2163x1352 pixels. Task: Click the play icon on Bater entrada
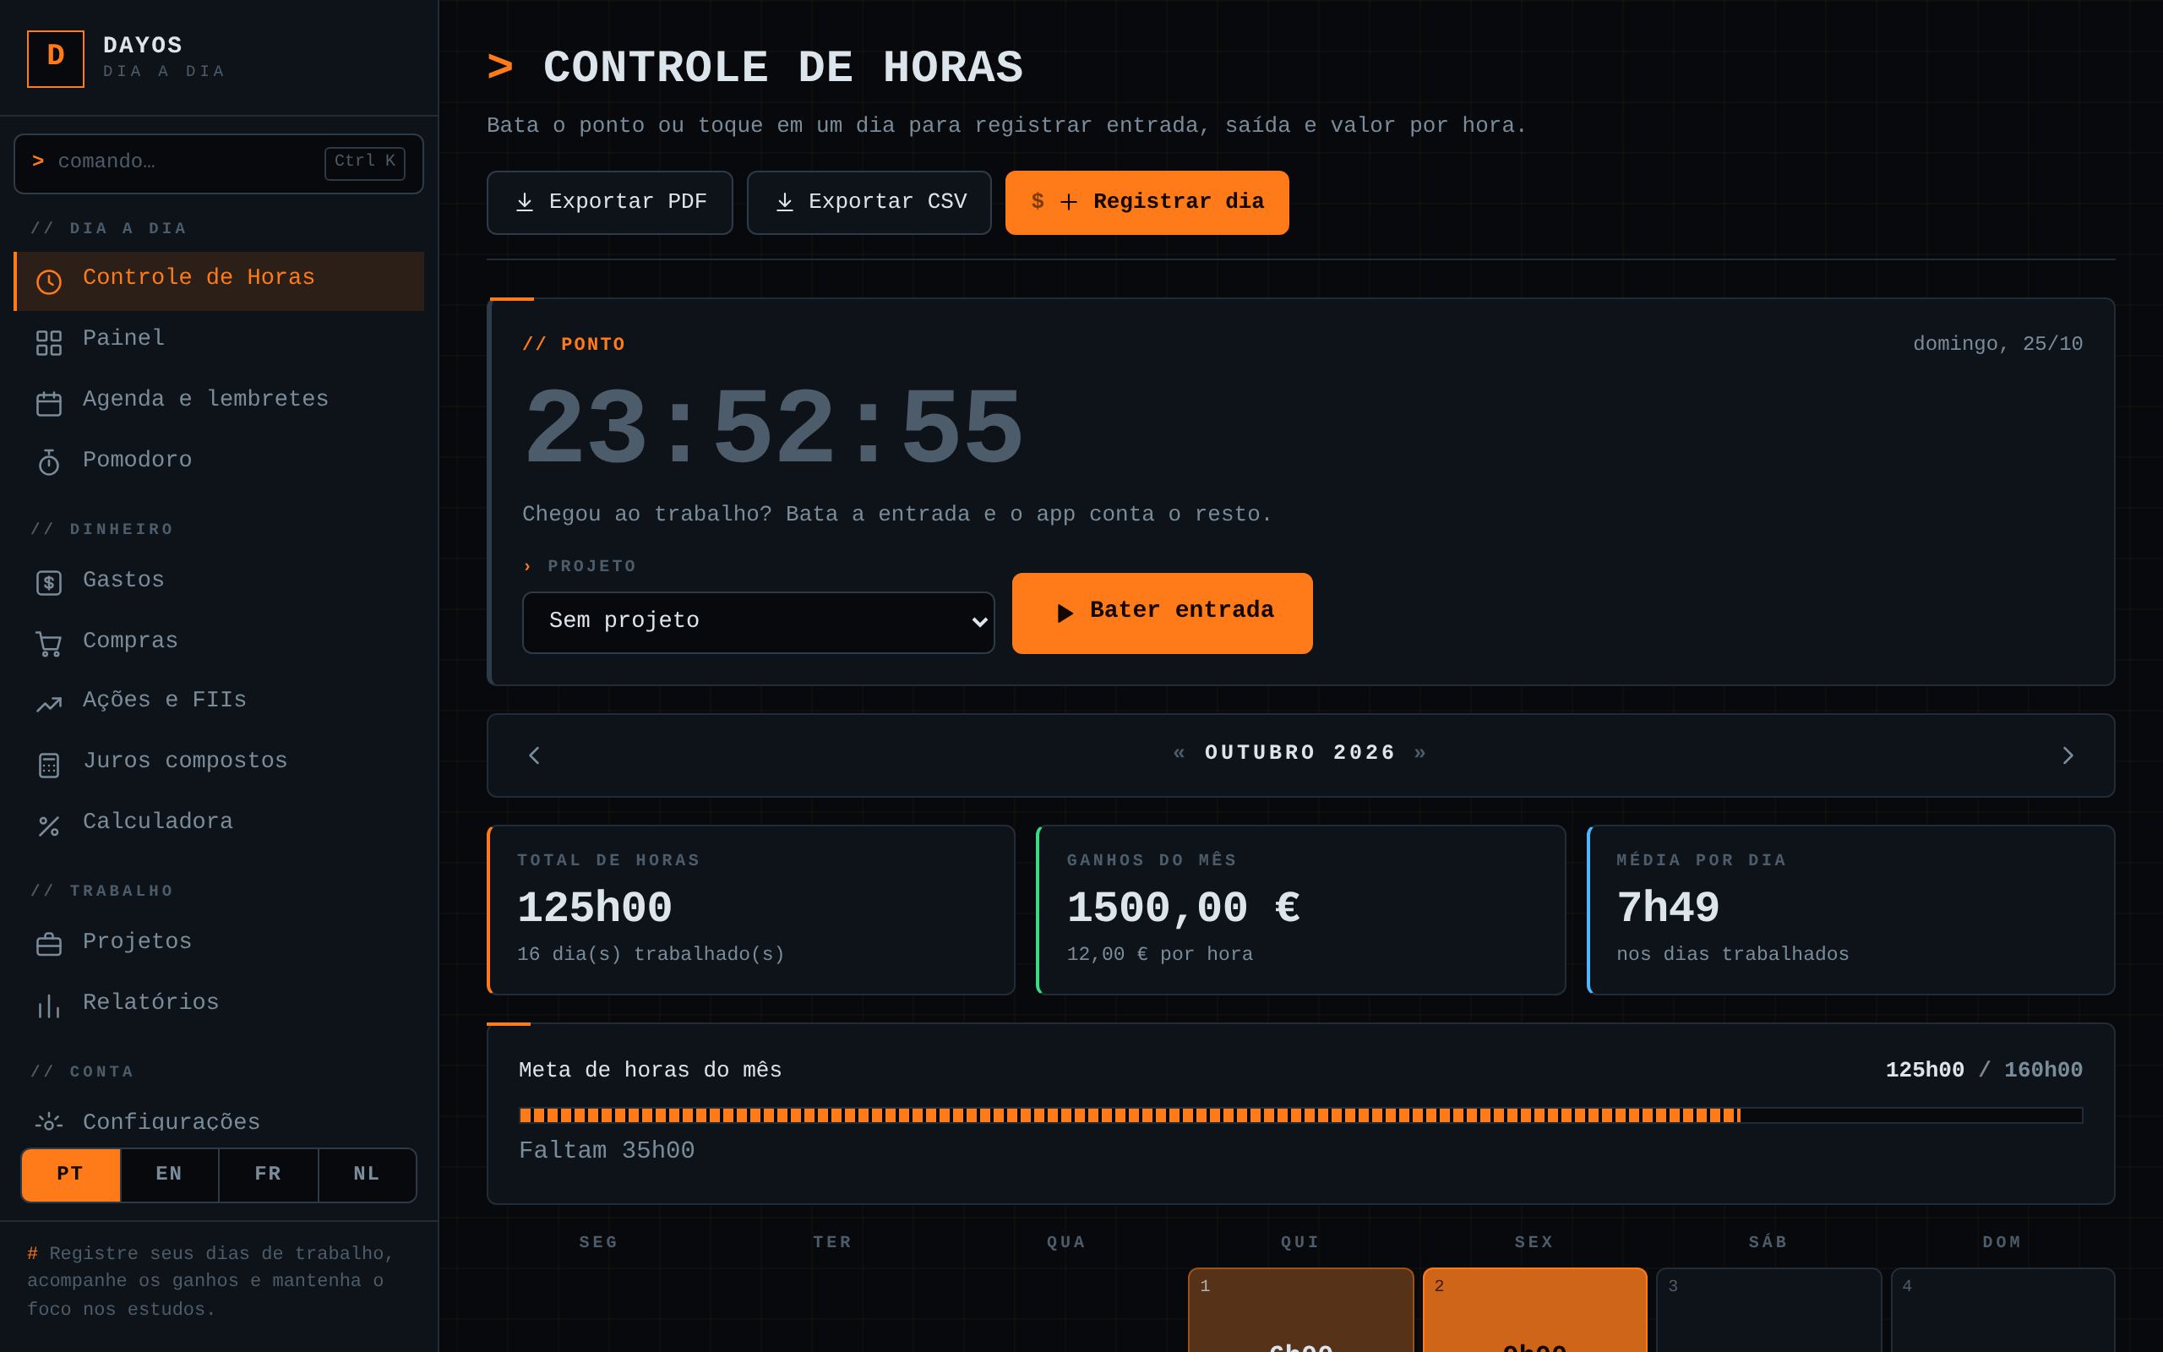pyautogui.click(x=1065, y=613)
